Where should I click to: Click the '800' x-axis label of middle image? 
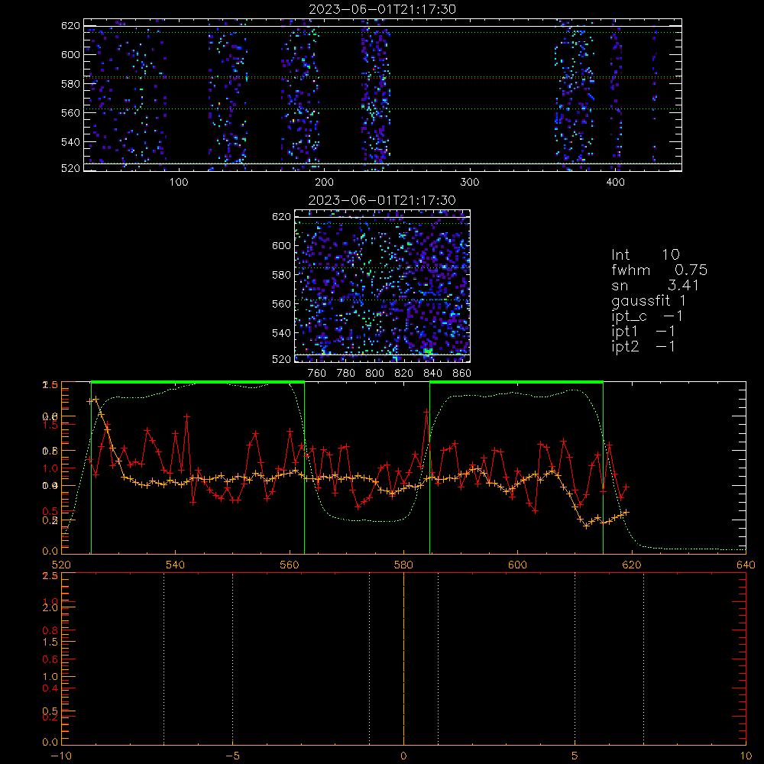(374, 374)
